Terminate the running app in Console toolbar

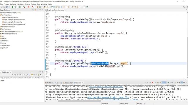point(152,83)
